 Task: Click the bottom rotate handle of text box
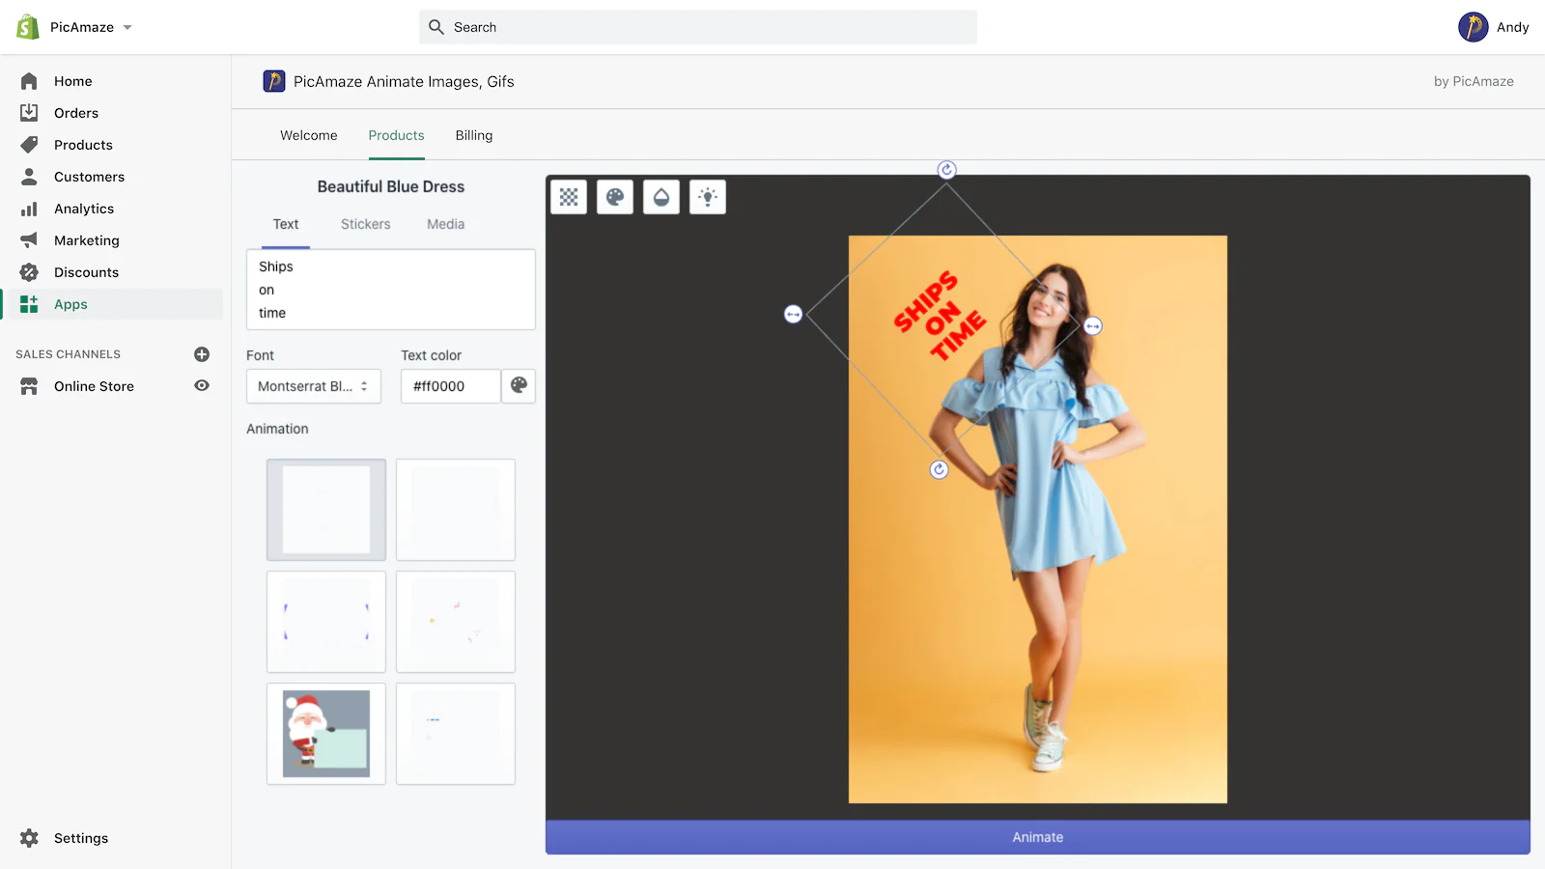[x=940, y=470]
